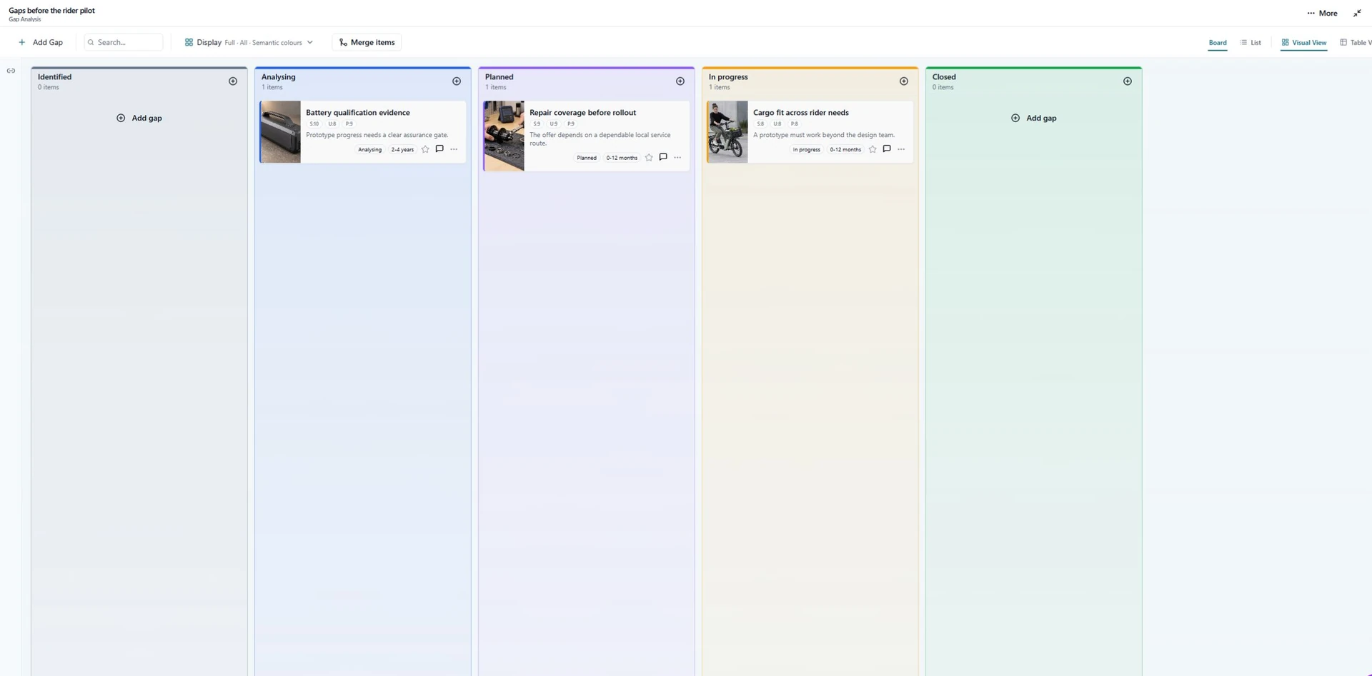This screenshot has width=1372, height=676.
Task: Click the Planned status pill on Repair card
Action: pos(587,158)
